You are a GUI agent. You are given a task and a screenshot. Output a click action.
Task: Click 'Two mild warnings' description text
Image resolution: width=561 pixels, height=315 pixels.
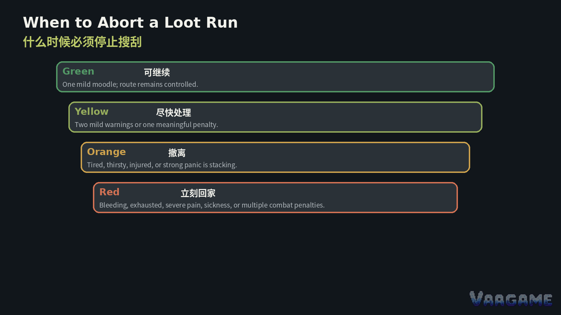coord(146,125)
